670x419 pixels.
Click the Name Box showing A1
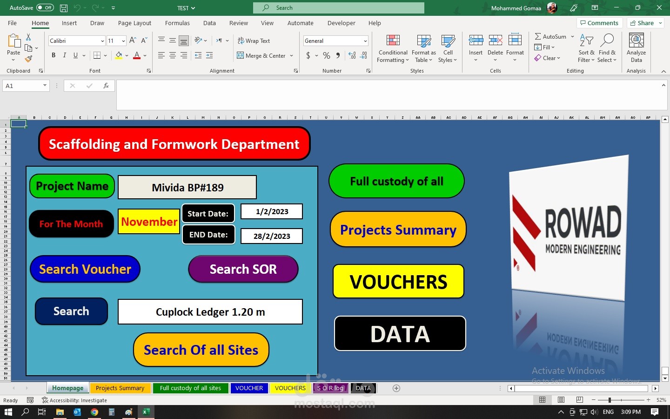[26, 86]
